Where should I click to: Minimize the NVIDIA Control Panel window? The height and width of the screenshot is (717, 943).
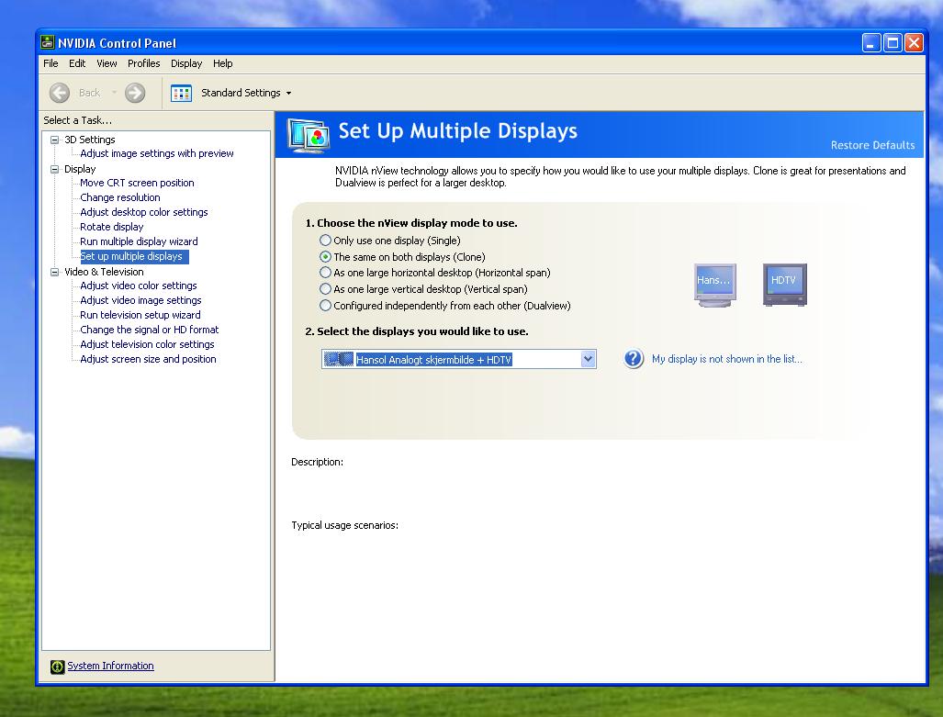pyautogui.click(x=871, y=43)
